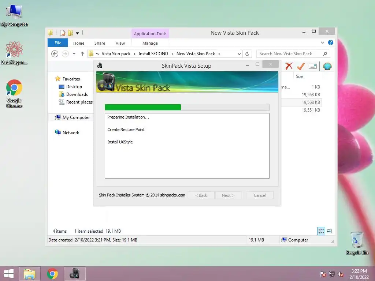Open Recent places in navigation pane
Image resolution: width=375 pixels, height=281 pixels.
click(x=79, y=102)
